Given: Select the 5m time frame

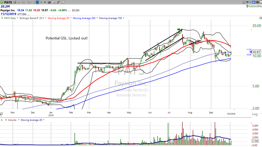Looking at the screenshot, I should pyautogui.click(x=24, y=2).
